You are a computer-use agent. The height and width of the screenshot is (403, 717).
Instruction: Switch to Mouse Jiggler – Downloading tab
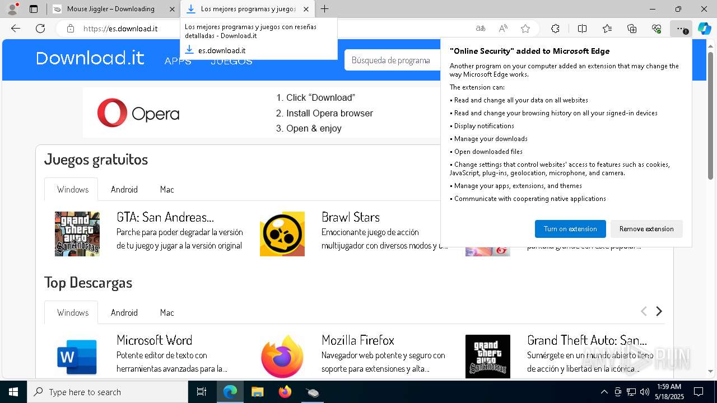tap(111, 9)
